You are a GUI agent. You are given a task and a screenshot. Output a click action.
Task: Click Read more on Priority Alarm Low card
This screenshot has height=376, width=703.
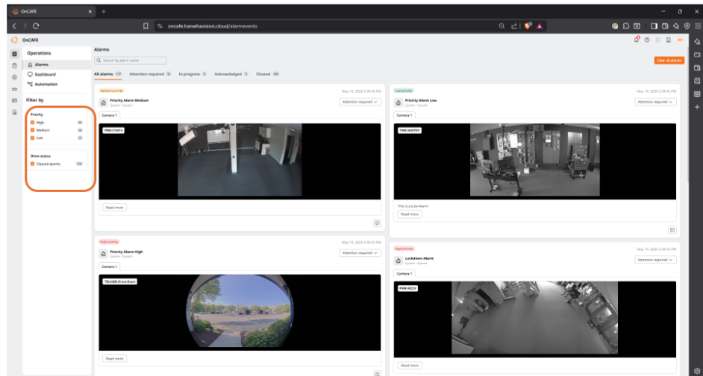(409, 214)
